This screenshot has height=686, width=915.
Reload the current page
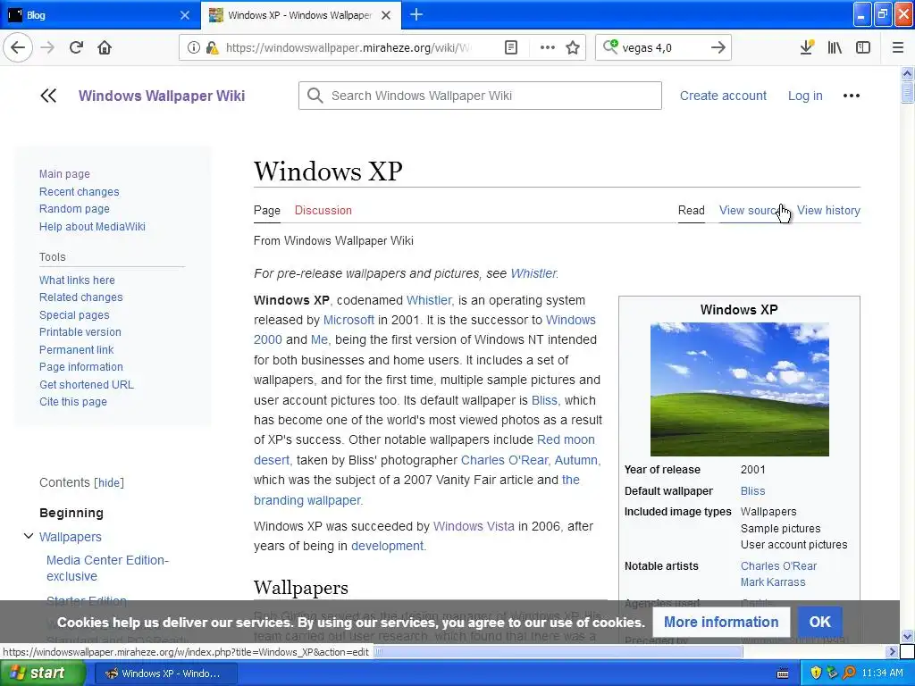click(76, 47)
